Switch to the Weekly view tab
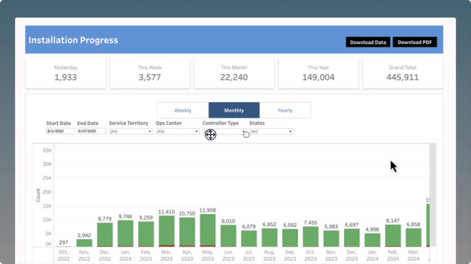 183,110
